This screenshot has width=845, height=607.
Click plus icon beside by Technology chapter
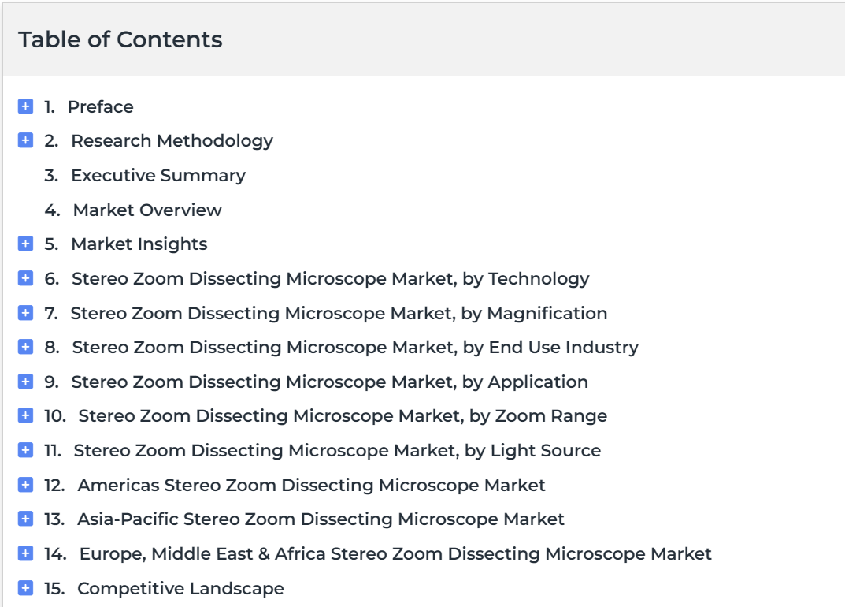(x=25, y=278)
